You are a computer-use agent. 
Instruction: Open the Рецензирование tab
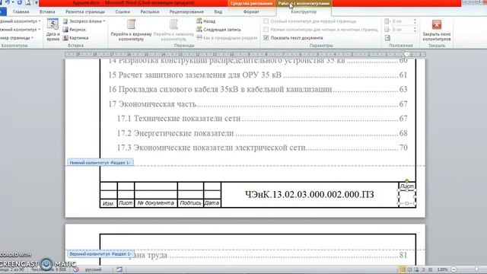(x=186, y=12)
